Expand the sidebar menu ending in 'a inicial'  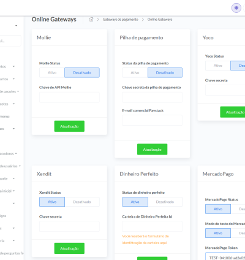[7, 191]
